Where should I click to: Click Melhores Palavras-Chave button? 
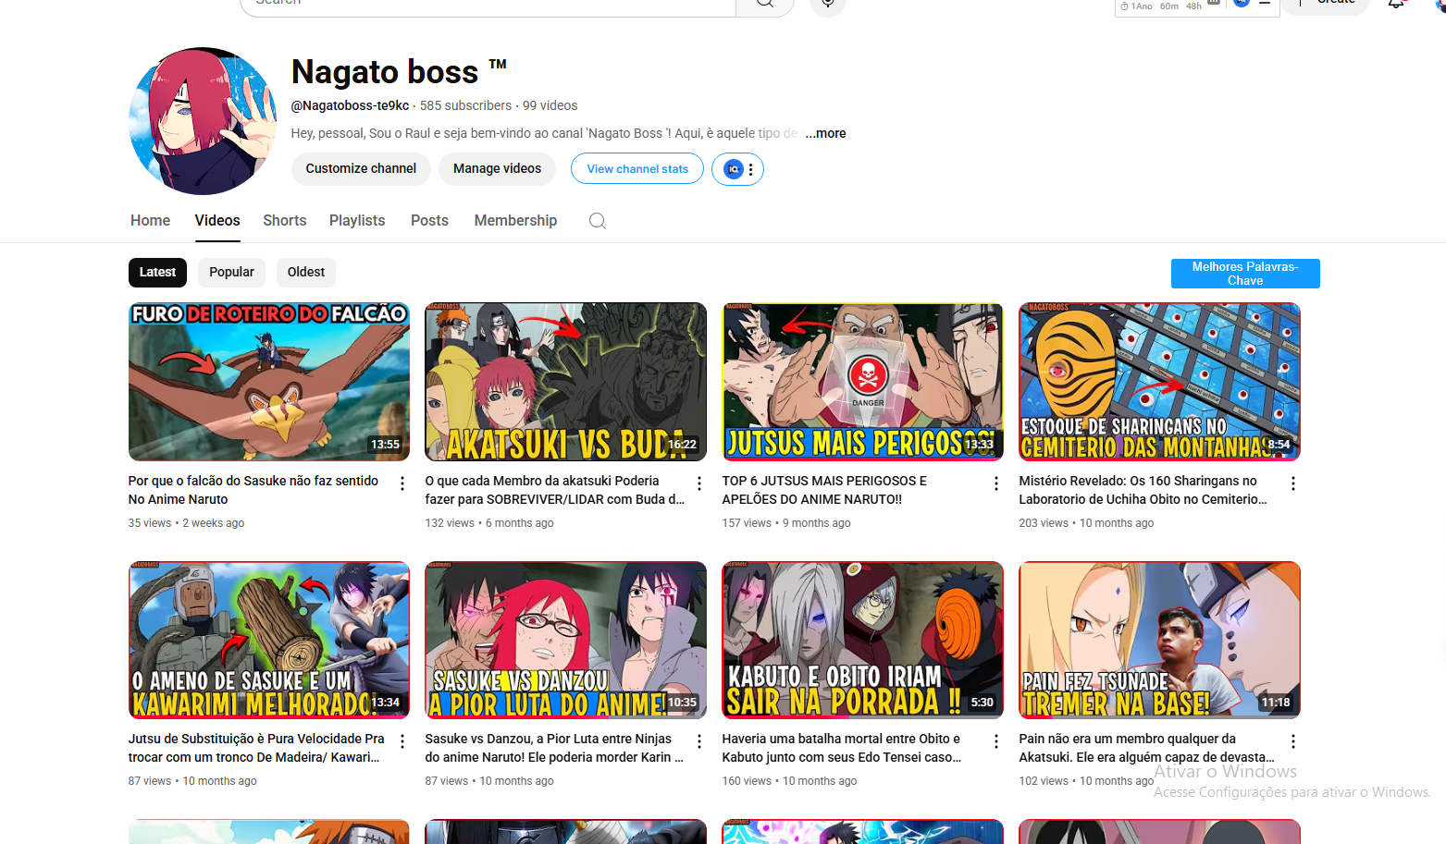tap(1245, 274)
